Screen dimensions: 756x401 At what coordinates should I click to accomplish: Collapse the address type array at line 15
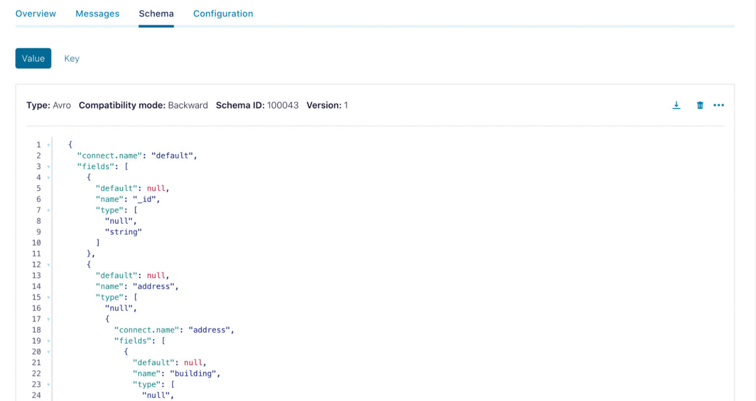(48, 298)
